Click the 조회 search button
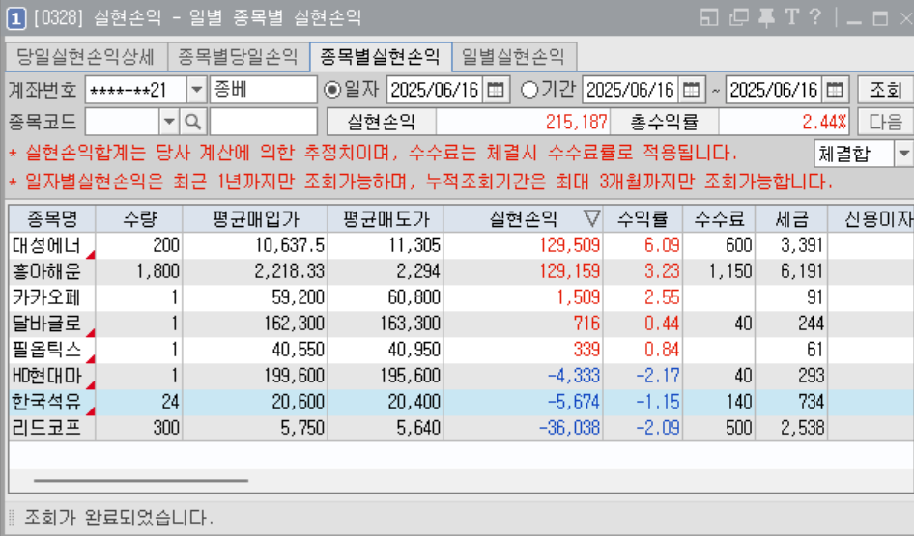Viewport: 914px width, 536px height. coord(885,90)
